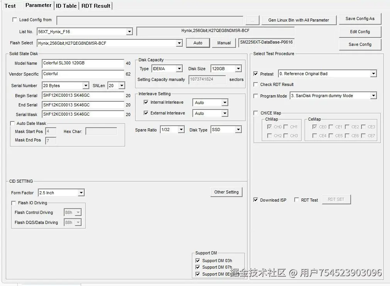Open the Pretest mode dropdown

[373, 74]
